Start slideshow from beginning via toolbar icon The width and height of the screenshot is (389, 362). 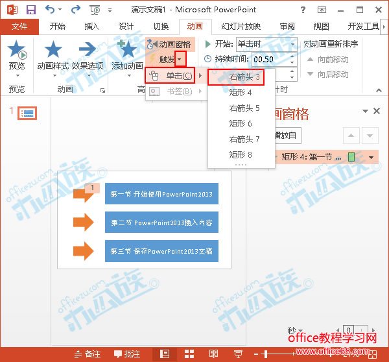pos(95,10)
